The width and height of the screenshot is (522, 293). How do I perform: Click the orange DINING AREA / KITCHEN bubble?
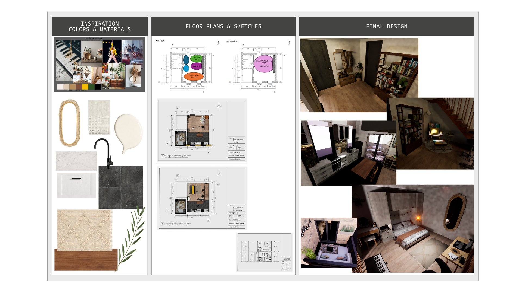pos(194,76)
